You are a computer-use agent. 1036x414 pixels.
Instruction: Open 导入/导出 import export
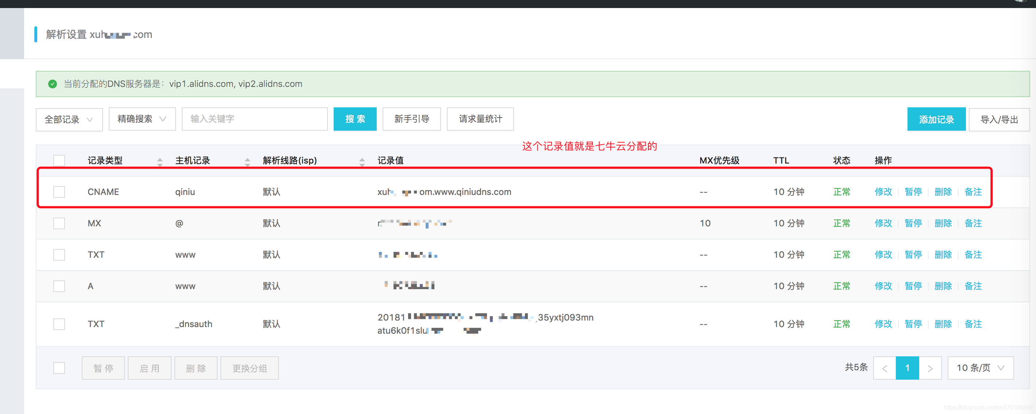[x=999, y=119]
